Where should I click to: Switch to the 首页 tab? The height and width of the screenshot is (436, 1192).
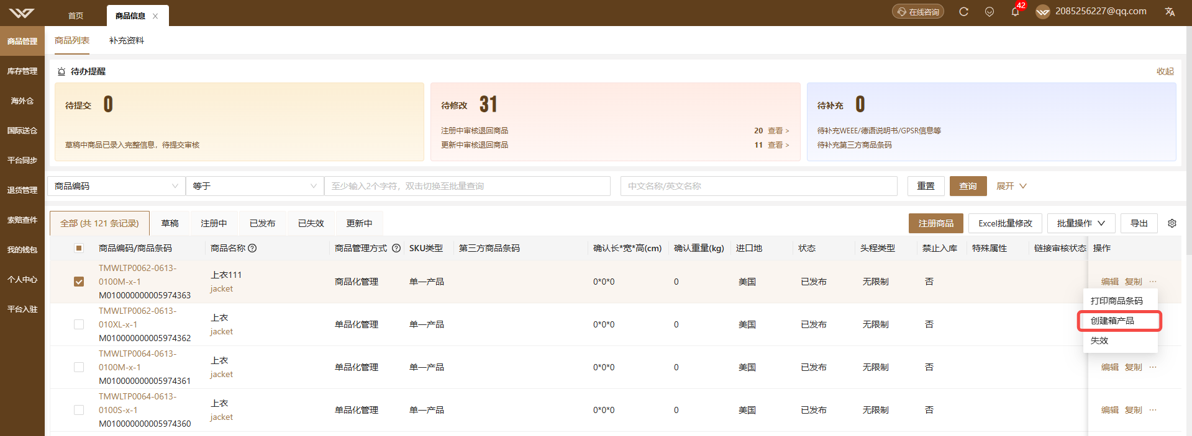tap(76, 16)
